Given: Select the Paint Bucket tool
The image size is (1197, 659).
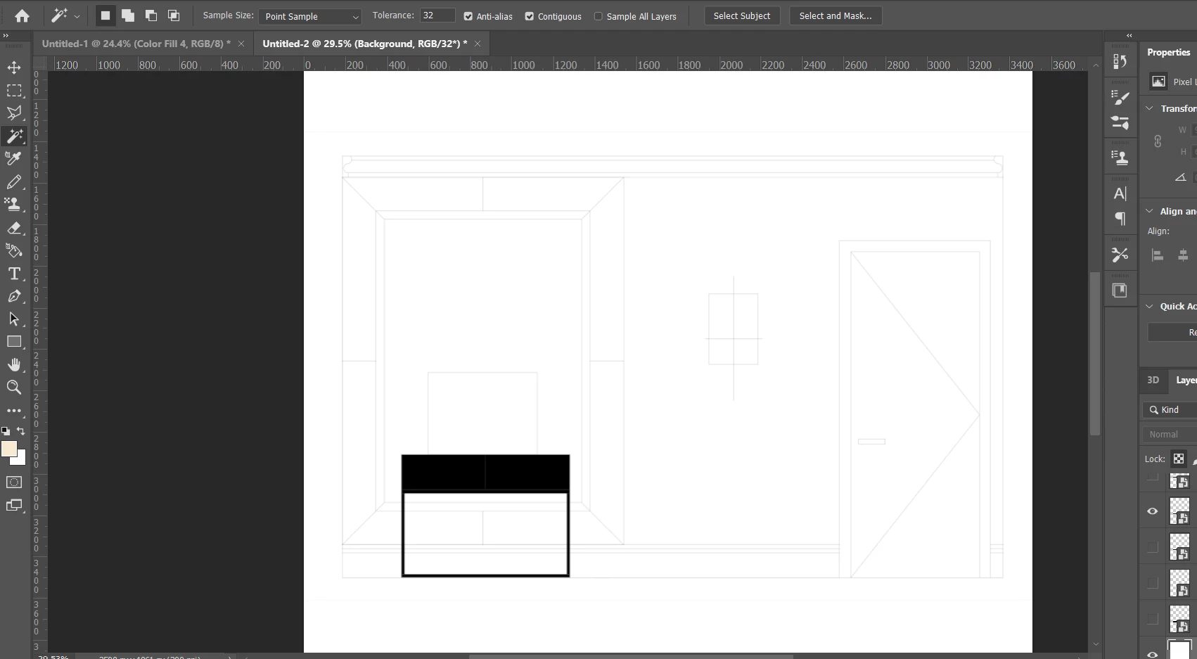Looking at the screenshot, I should [x=14, y=250].
